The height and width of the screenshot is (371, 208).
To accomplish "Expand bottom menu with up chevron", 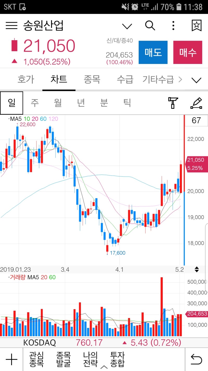I will (104, 367).
